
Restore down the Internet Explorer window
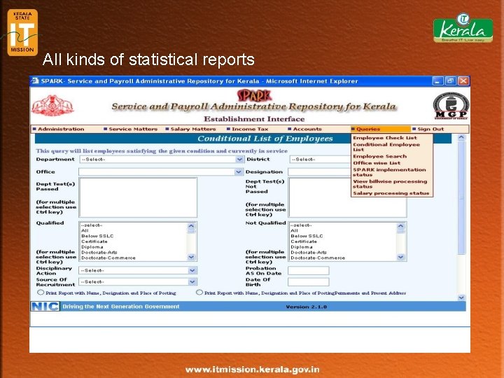tap(450, 81)
